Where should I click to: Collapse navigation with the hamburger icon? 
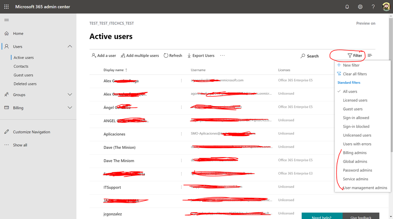point(7,20)
